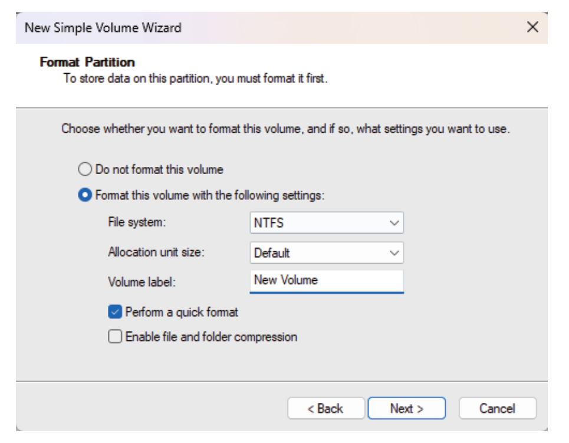Open the File system NTFS combo box
This screenshot has width=569, height=443.
click(318, 223)
